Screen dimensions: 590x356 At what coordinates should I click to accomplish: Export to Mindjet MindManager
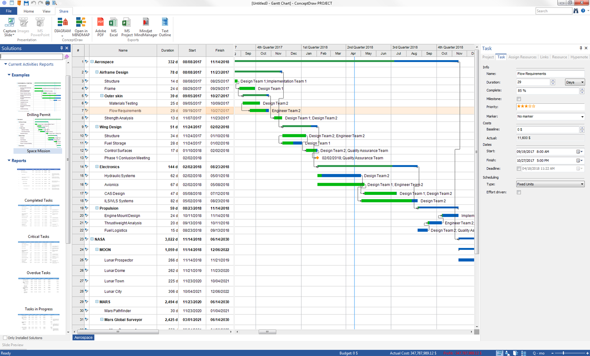pos(146,24)
